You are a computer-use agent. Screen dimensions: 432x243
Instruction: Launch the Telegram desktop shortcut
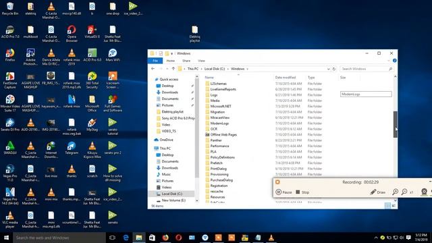[x=72, y=148]
